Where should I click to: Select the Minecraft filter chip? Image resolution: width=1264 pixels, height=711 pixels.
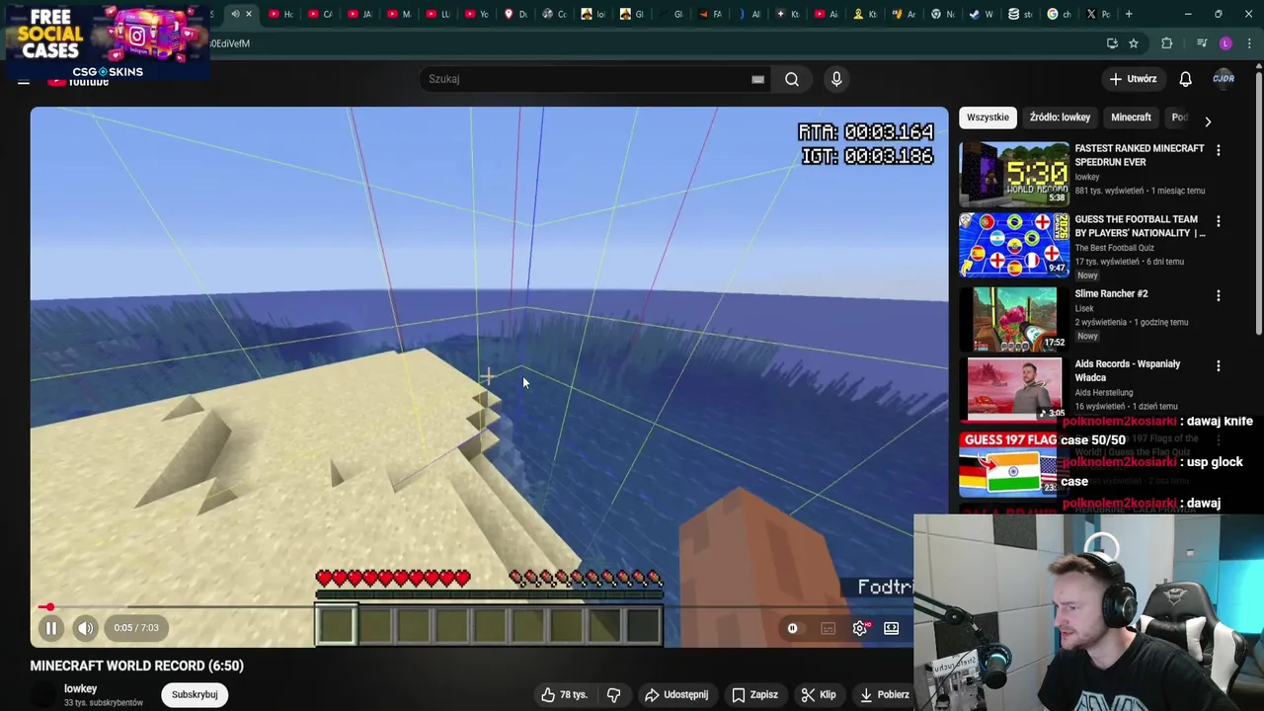[x=1131, y=118]
